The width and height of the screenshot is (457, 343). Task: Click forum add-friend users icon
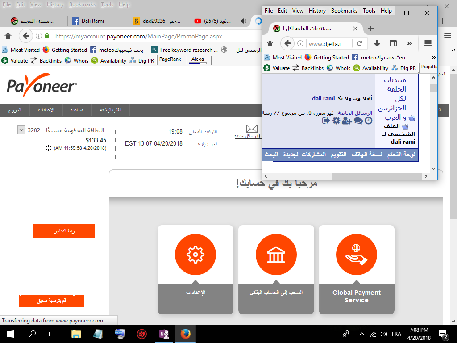point(346,121)
